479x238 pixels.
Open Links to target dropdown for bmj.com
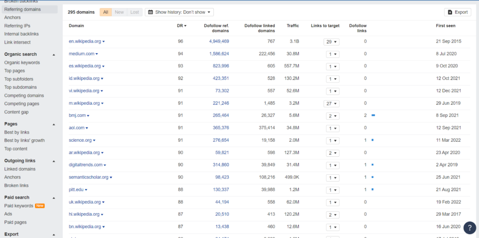[333, 116]
